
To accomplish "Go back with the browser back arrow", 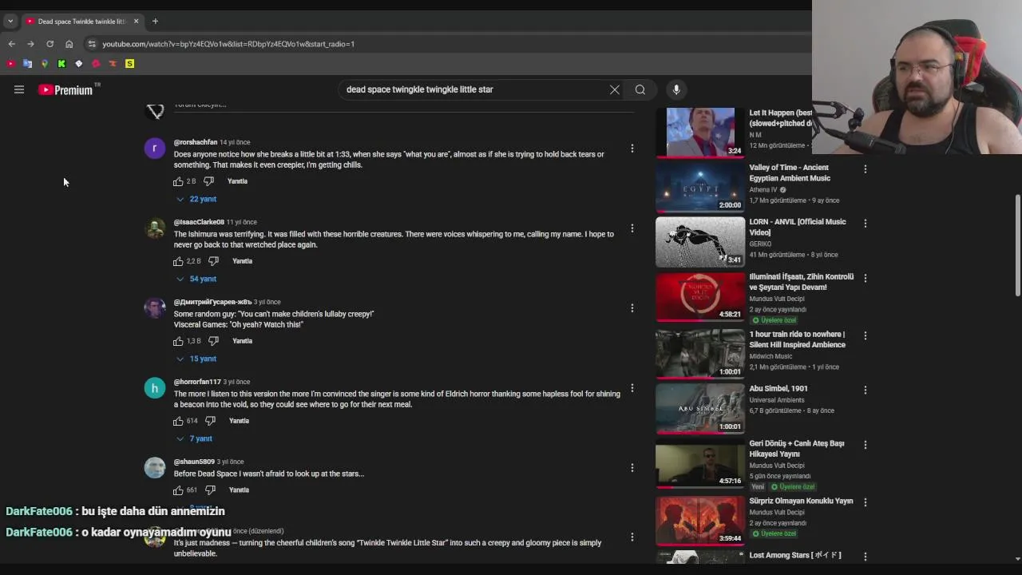I will (x=11, y=44).
